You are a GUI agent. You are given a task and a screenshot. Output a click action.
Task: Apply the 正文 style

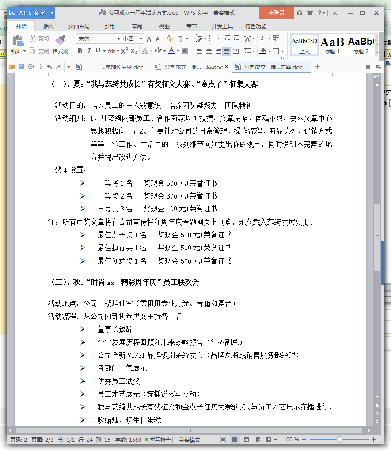304,45
